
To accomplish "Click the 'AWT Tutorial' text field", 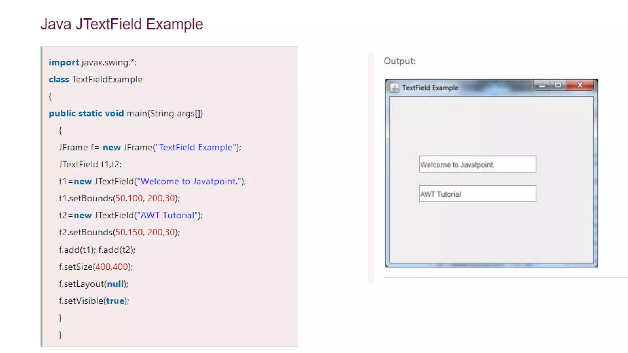I will pos(477,194).
